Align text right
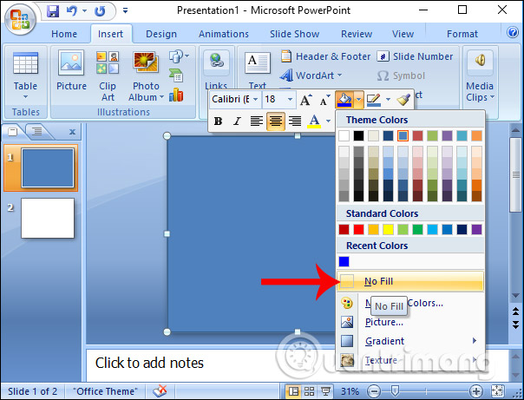Viewport: 524px width, 400px height. click(295, 121)
